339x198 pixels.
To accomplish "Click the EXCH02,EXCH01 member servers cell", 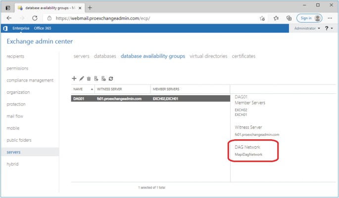I will coord(165,99).
